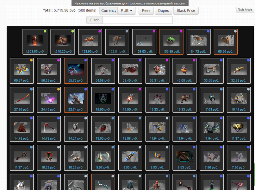
Task: Select the treasure chest at 65.96 руб.
Action: point(226,42)
